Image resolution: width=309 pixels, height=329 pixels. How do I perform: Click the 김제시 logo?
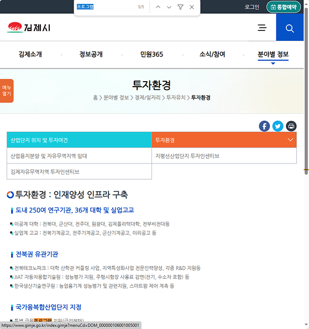click(29, 28)
